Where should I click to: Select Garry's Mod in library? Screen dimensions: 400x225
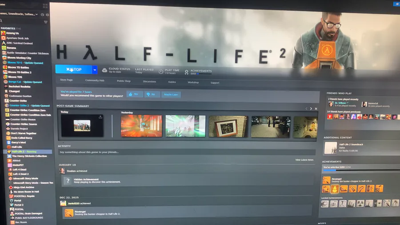pos(18,142)
